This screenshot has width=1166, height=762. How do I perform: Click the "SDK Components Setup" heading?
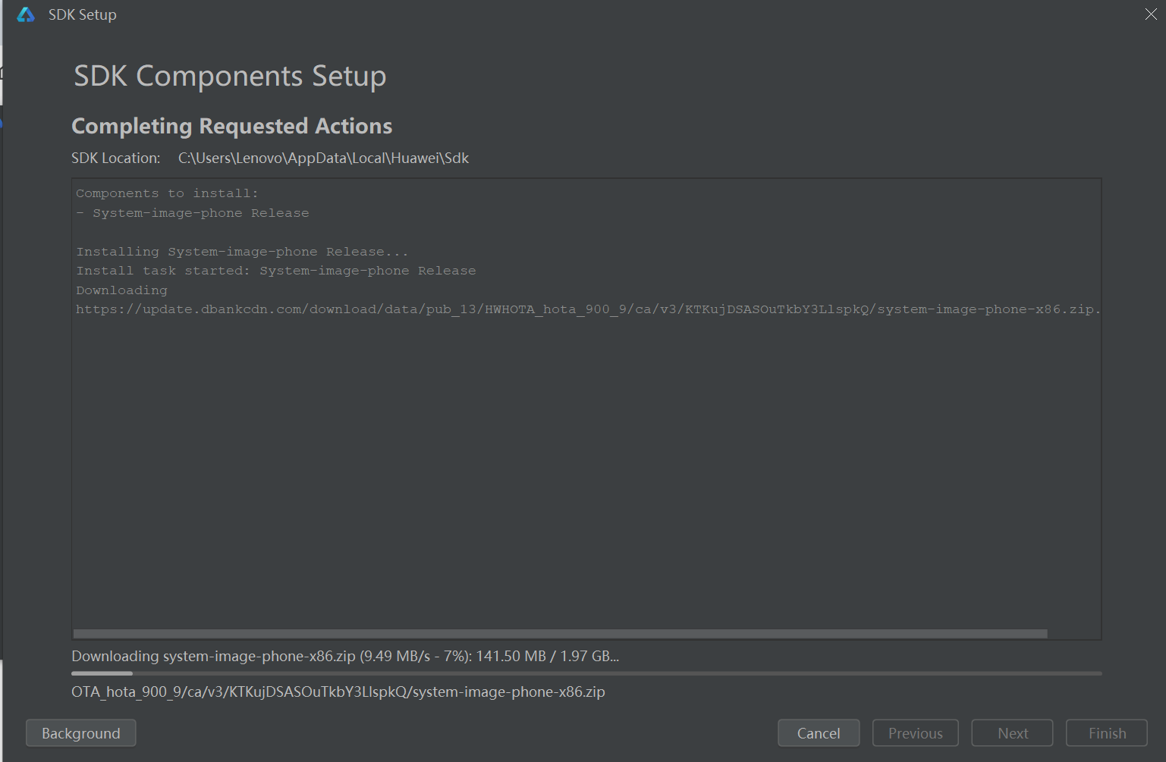coord(230,77)
